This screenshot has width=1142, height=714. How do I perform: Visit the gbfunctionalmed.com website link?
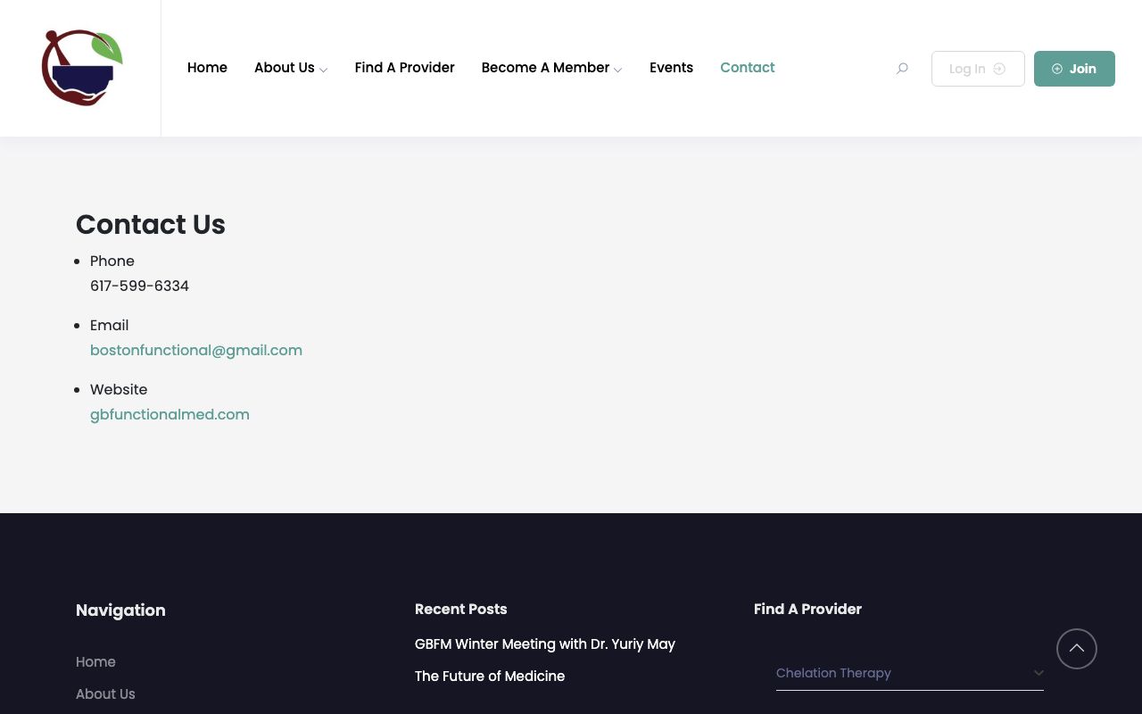(170, 414)
